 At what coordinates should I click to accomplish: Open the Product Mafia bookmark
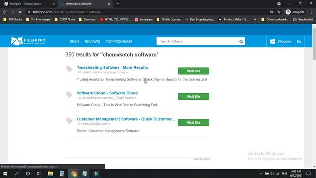(x=234, y=19)
